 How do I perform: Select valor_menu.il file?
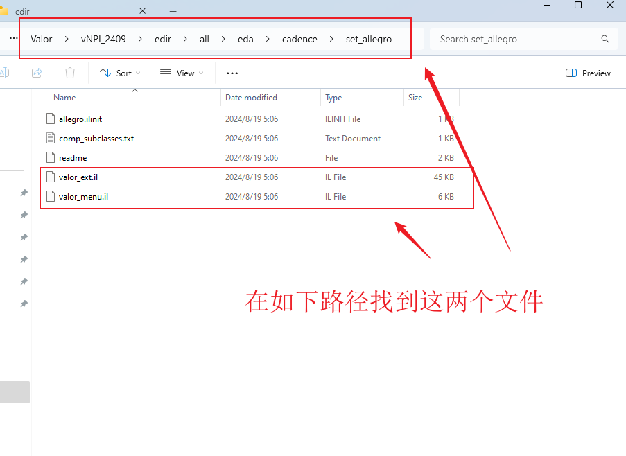point(83,197)
